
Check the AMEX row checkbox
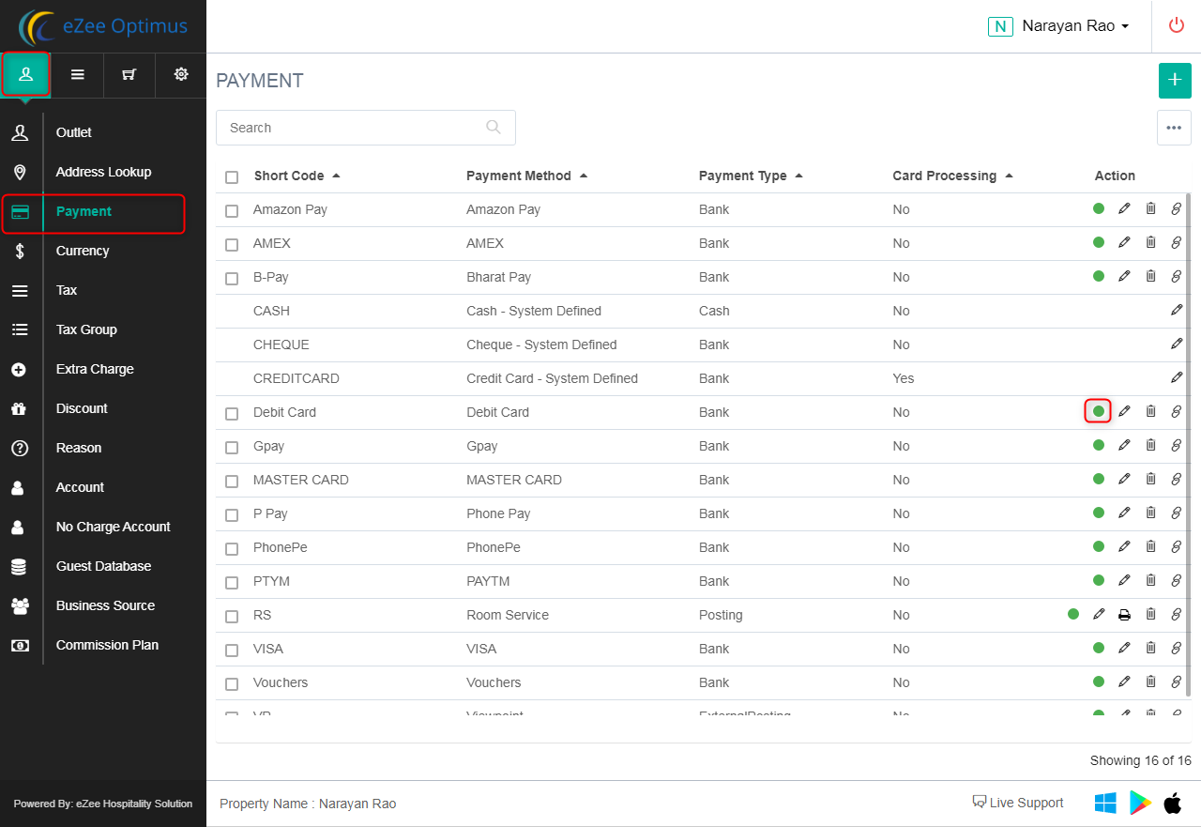coord(232,244)
